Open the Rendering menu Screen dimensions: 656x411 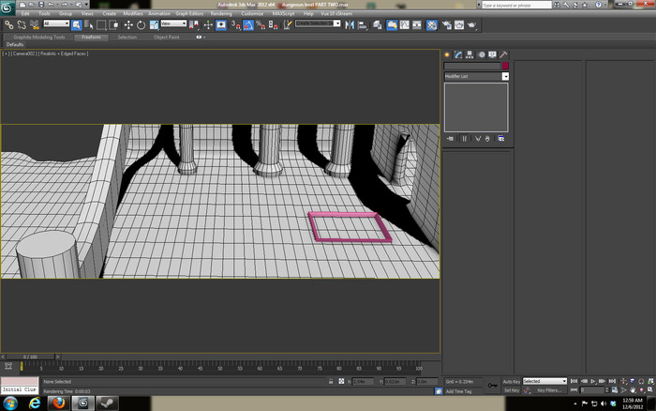coord(221,13)
